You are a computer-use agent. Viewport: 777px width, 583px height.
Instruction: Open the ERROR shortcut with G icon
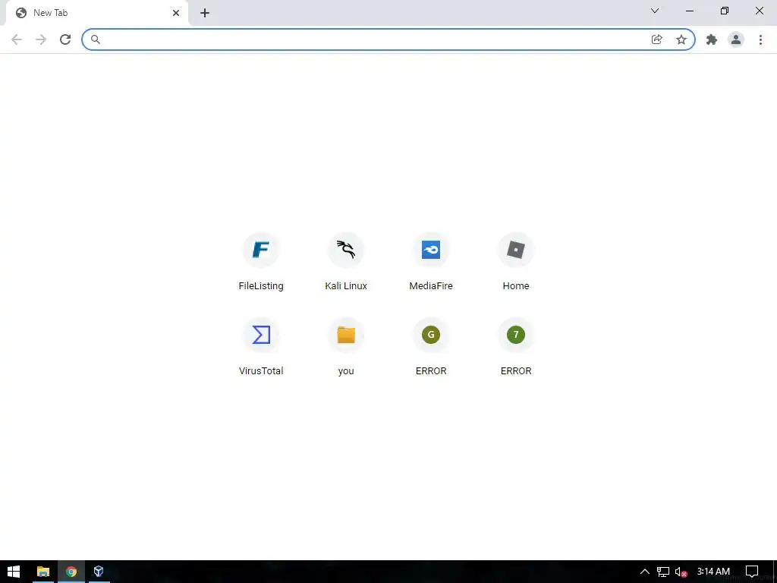pyautogui.click(x=431, y=347)
